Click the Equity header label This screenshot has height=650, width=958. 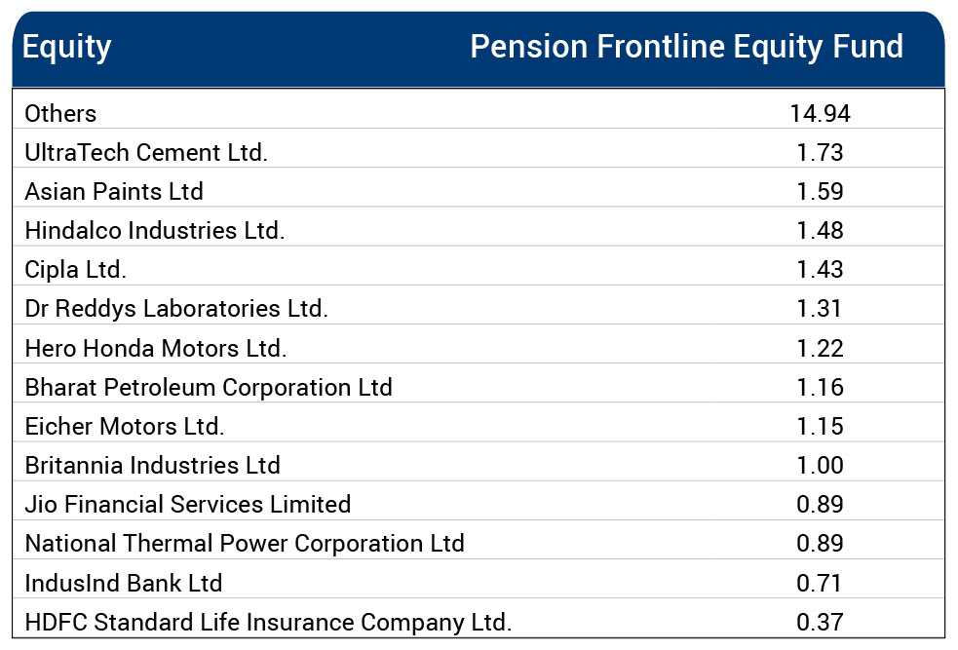click(x=66, y=47)
